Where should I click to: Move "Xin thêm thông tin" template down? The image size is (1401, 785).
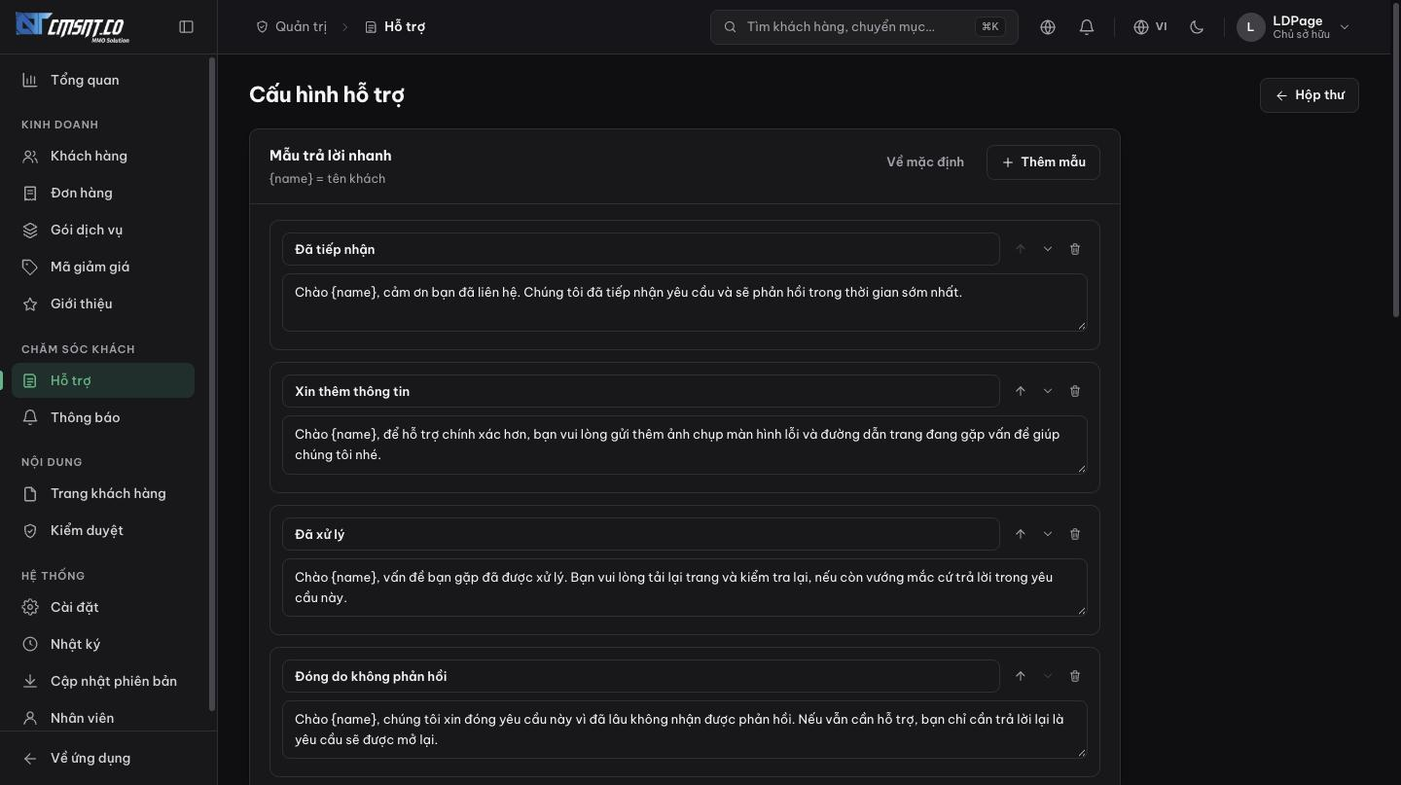tap(1048, 391)
